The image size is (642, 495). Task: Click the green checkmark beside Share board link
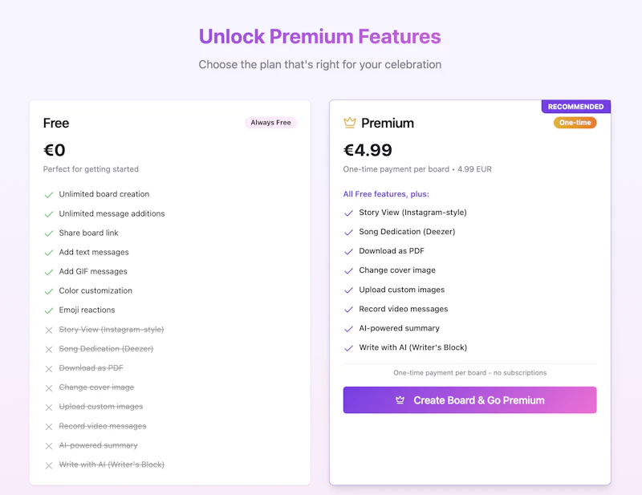(x=49, y=233)
